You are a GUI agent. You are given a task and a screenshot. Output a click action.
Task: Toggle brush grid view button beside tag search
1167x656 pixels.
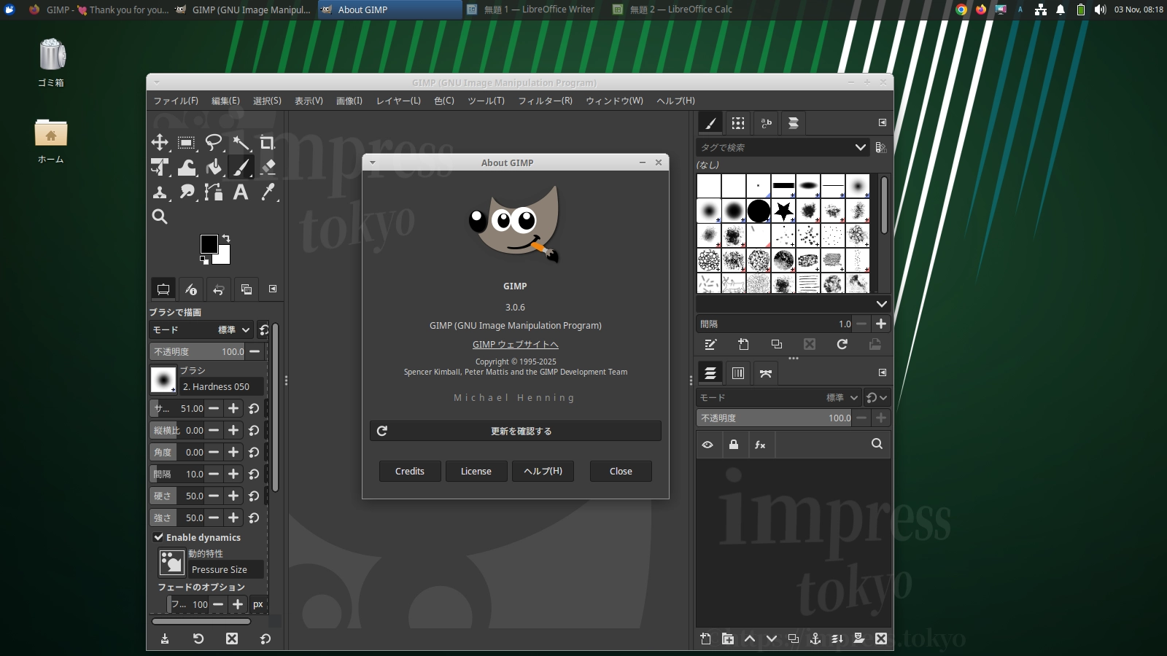[881, 147]
